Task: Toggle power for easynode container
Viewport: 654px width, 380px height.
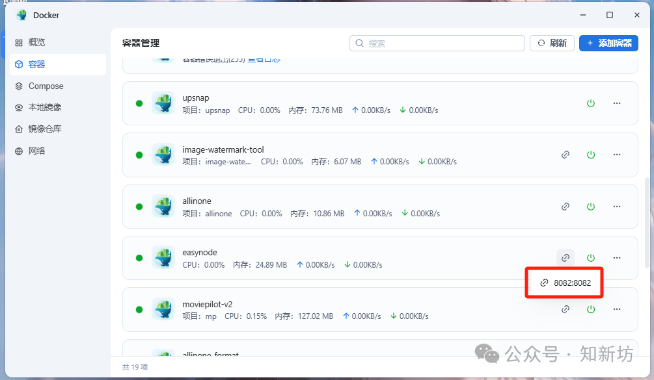Action: pos(591,258)
